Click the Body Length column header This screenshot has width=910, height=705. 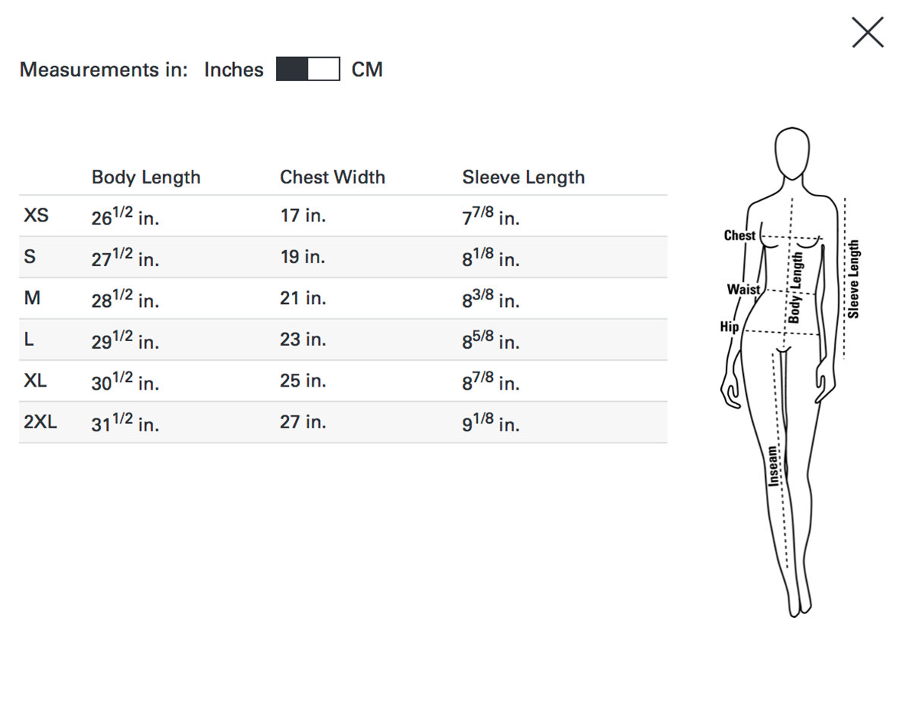coord(146,177)
